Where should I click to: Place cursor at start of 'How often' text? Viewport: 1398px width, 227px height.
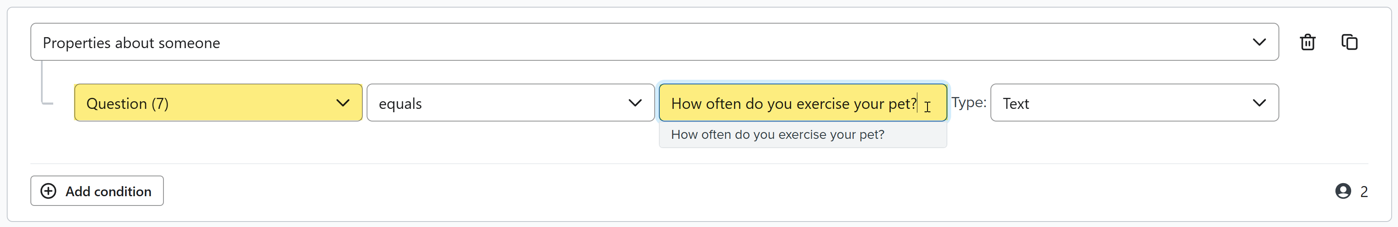tap(672, 103)
